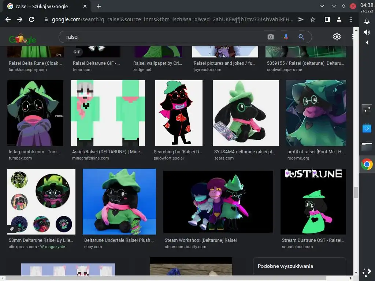Open Google quick settings gear
The width and height of the screenshot is (375, 281).
pyautogui.click(x=337, y=37)
